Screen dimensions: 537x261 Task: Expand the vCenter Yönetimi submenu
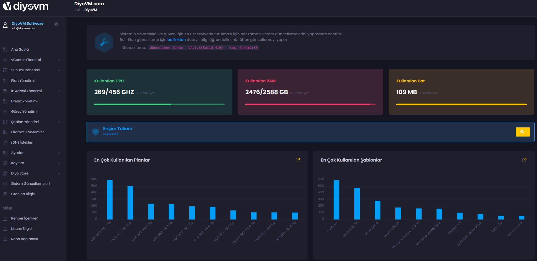[x=59, y=60]
